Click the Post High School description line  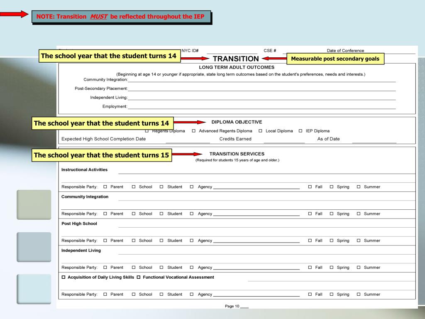(x=267, y=225)
